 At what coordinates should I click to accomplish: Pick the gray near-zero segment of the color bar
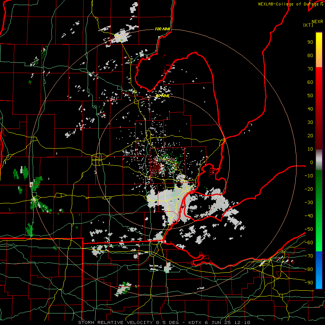(x=319, y=160)
